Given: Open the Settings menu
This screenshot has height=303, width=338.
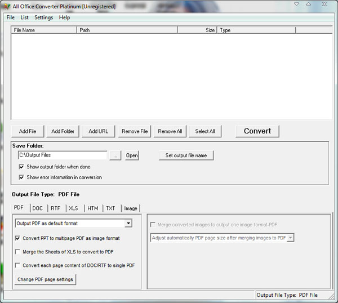Looking at the screenshot, I should click(43, 17).
